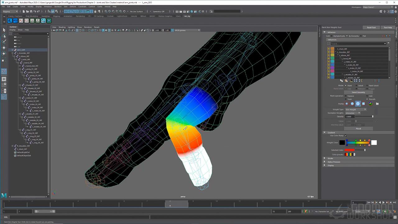Pick the Rotate tool in toolbox

click(x=4, y=54)
